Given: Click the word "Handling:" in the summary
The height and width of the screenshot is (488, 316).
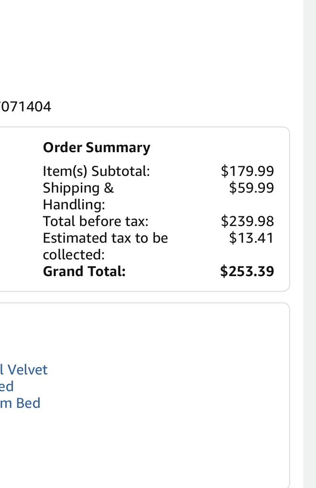Looking at the screenshot, I should point(74,205).
